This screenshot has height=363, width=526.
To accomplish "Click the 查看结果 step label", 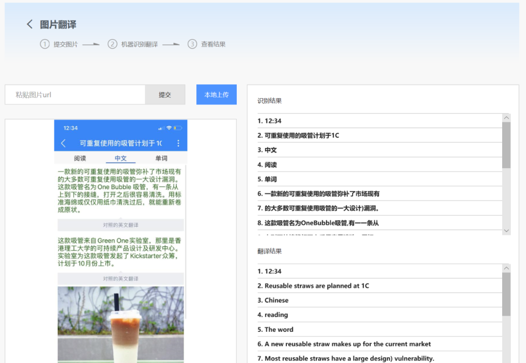I will (x=213, y=44).
